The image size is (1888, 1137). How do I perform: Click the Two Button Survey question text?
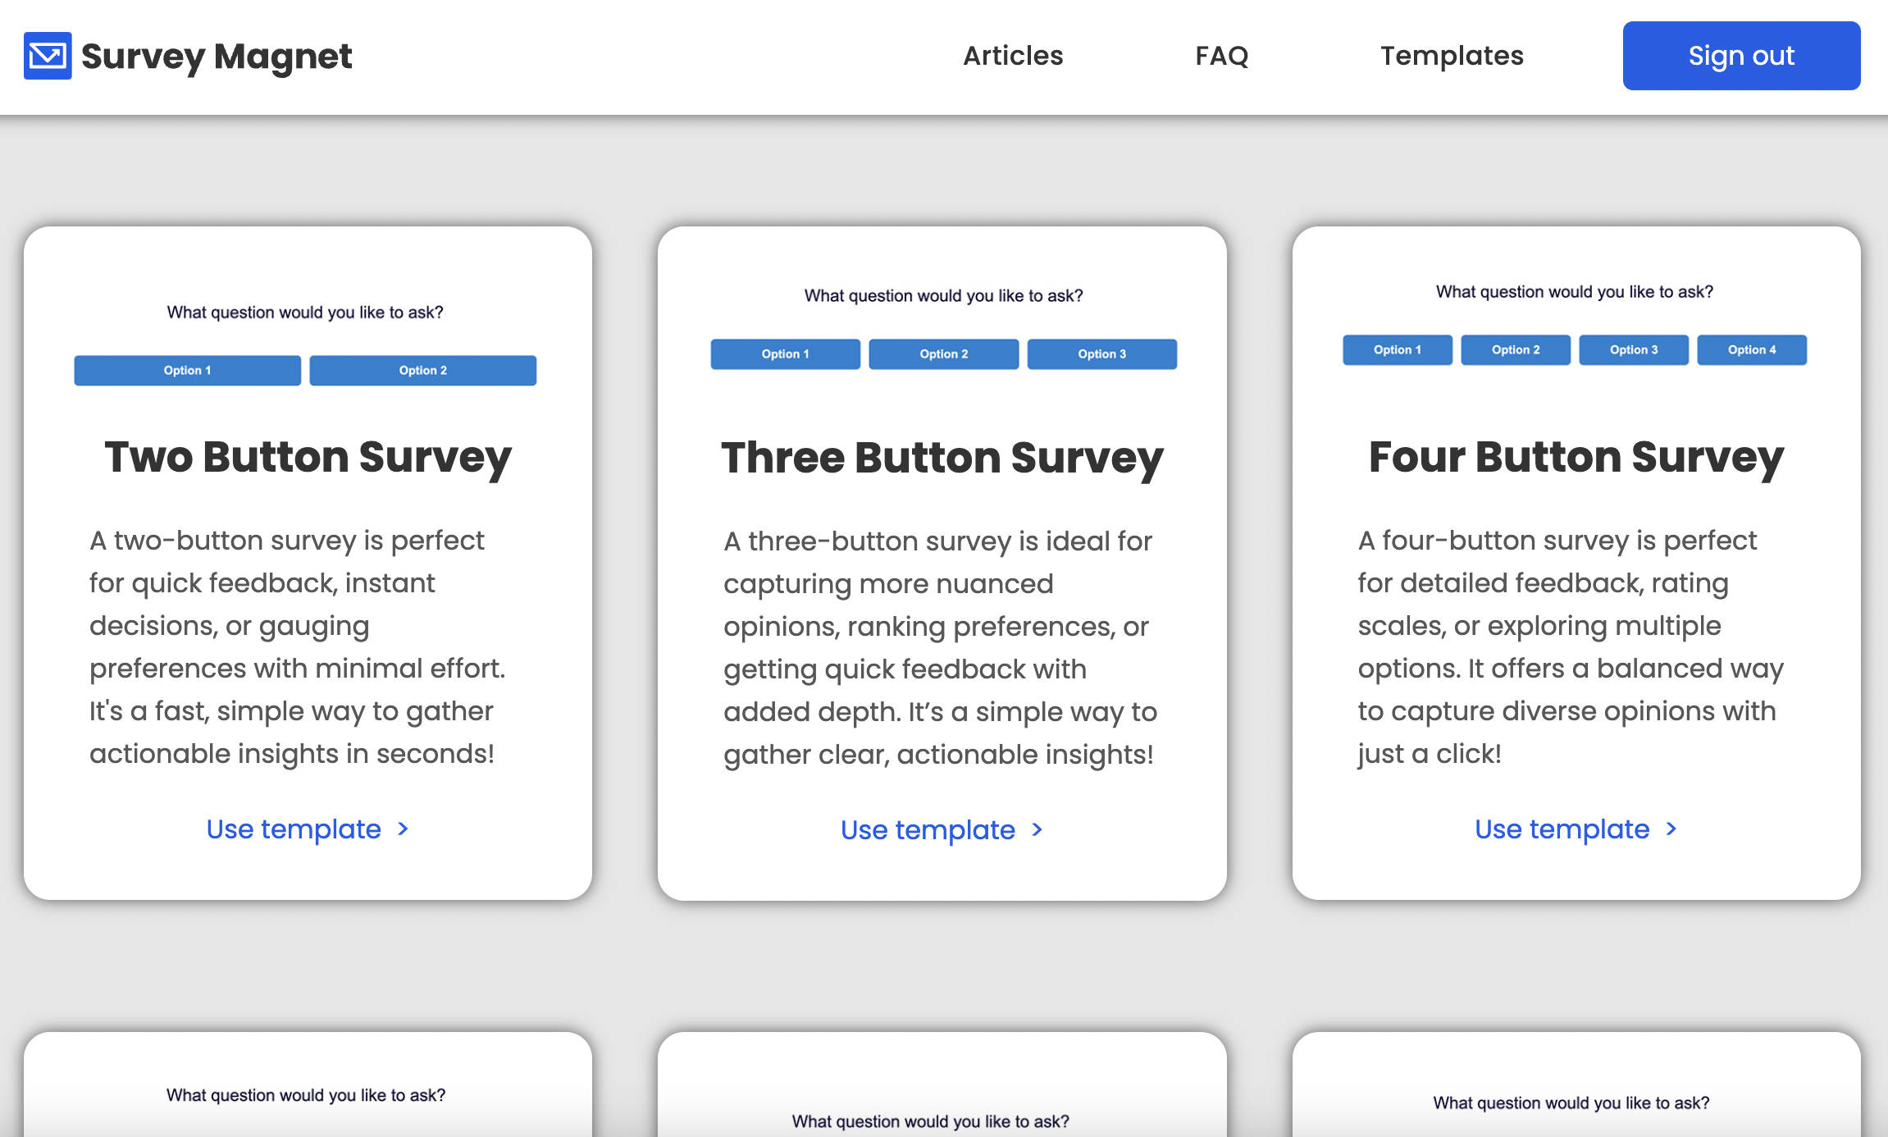point(305,312)
